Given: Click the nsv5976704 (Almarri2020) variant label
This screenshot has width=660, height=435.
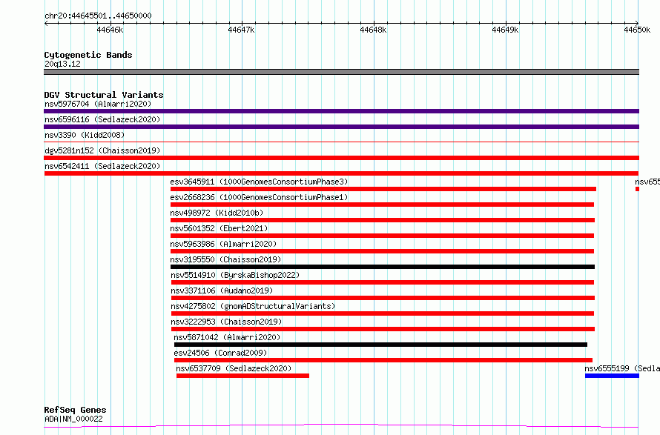Looking at the screenshot, I should tap(98, 104).
